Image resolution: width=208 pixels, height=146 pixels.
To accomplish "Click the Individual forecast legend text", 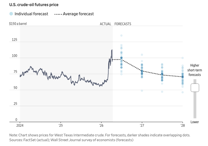I will 31,14.
